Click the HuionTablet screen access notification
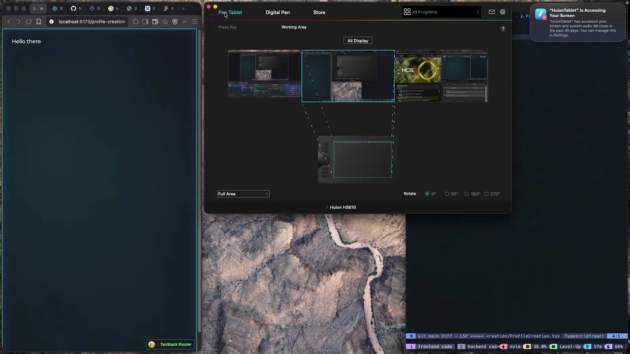Viewport: 630px width, 354px height. pos(579,23)
